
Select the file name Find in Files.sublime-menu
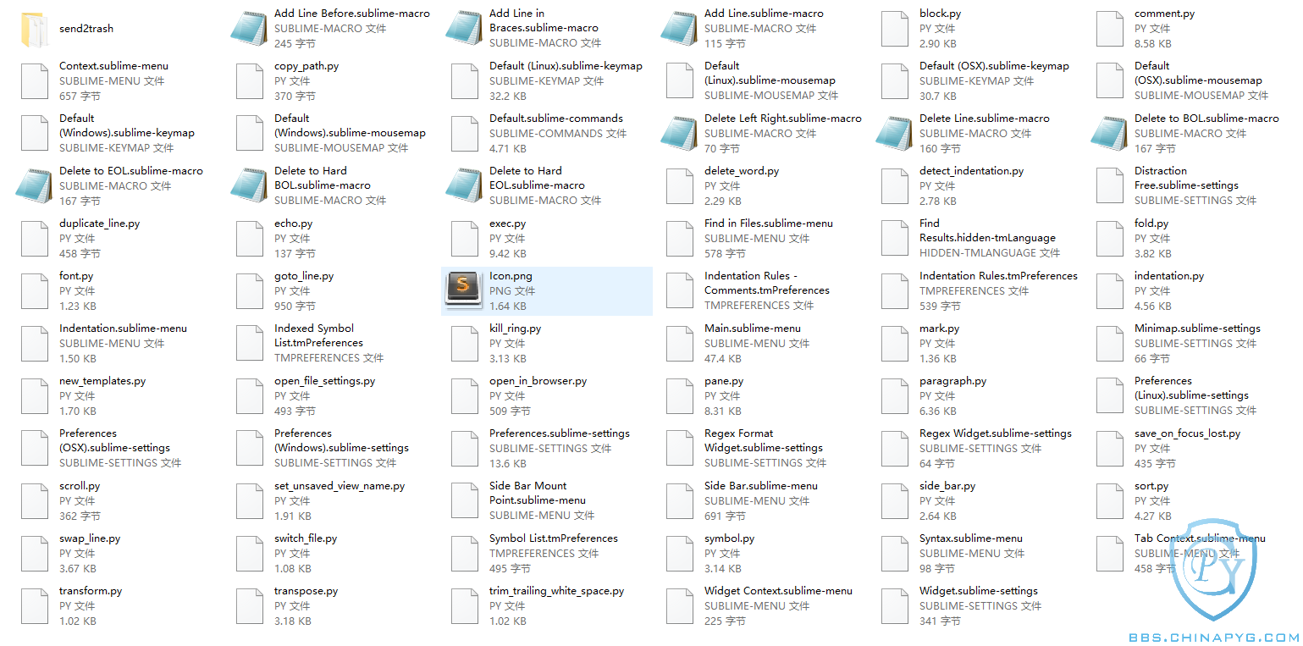[769, 224]
